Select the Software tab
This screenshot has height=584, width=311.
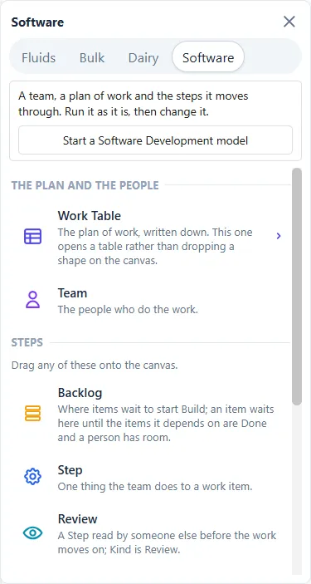208,57
